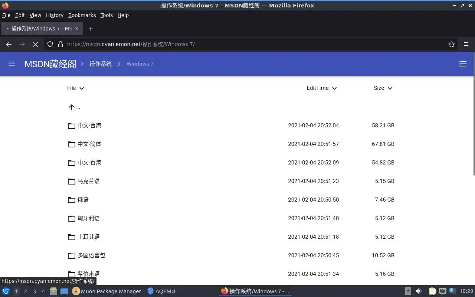Click folder icon beside 土耳其语
Image resolution: width=475 pixels, height=297 pixels.
(x=72, y=237)
